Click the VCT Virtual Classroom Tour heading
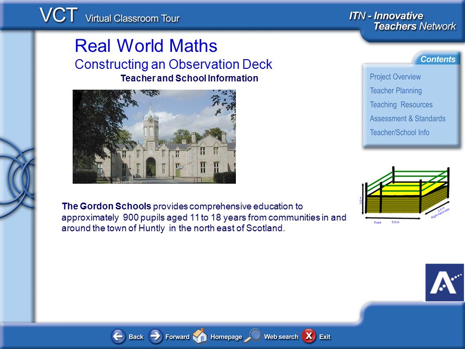This screenshot has height=349, width=465. point(110,16)
